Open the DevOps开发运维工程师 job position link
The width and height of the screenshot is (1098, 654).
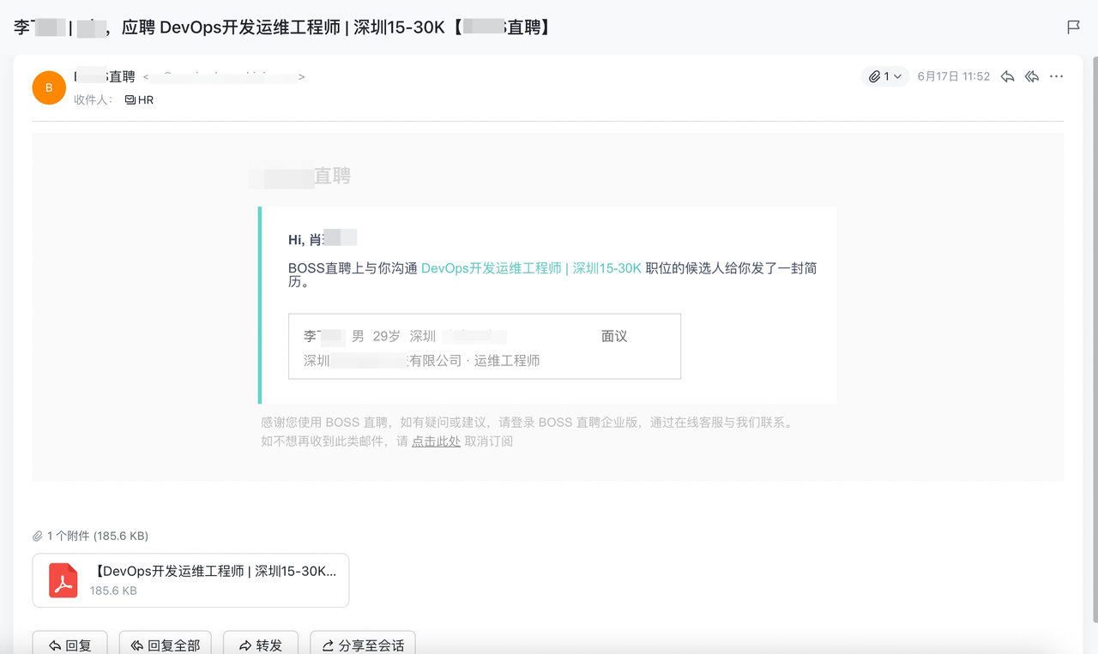coord(531,268)
